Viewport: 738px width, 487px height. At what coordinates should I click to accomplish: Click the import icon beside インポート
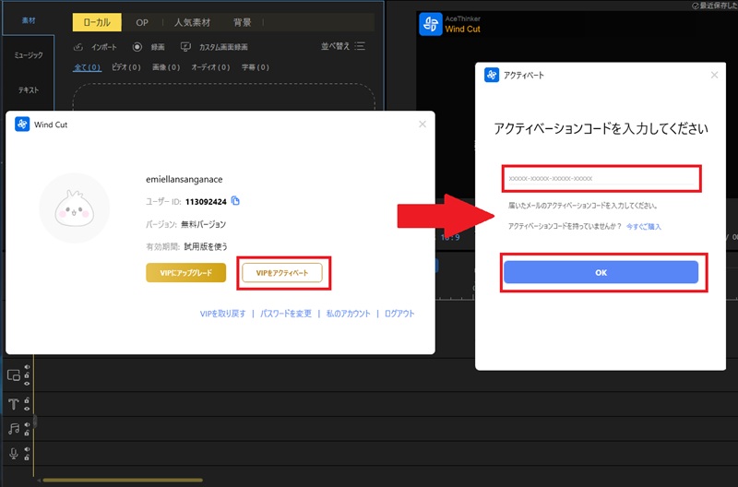pyautogui.click(x=78, y=47)
